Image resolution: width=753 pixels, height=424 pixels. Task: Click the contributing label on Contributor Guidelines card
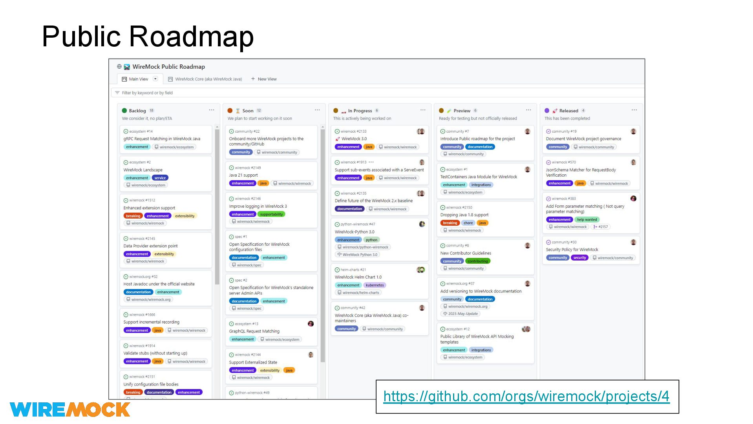pyautogui.click(x=478, y=261)
